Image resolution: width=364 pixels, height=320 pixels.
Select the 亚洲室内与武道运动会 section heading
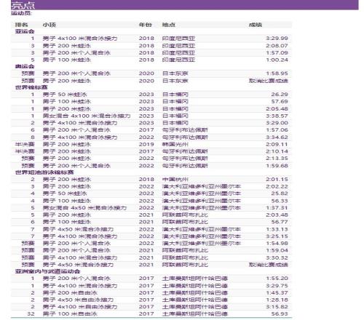click(47, 271)
